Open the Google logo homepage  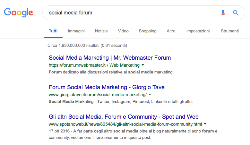(19, 13)
